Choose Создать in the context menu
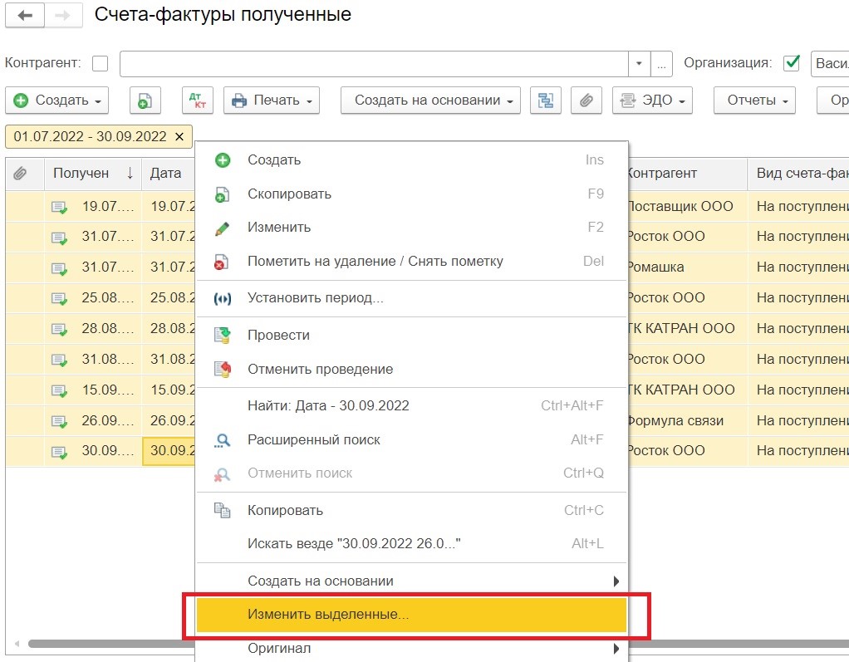Viewport: 849px width, 662px height. tap(411, 160)
